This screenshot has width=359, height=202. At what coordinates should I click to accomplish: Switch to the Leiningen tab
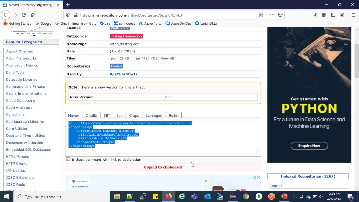[x=154, y=116]
